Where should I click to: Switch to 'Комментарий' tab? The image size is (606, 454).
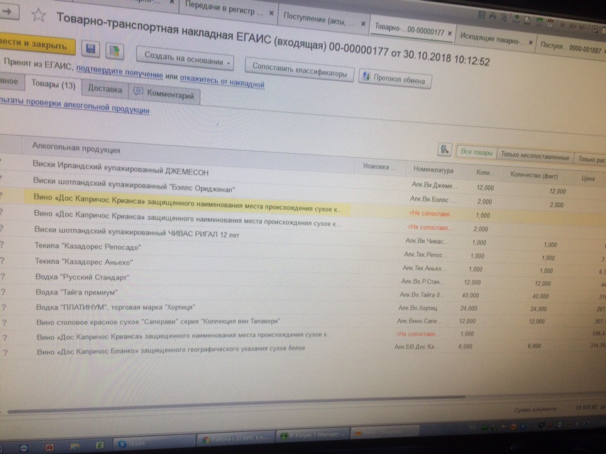[x=164, y=94]
